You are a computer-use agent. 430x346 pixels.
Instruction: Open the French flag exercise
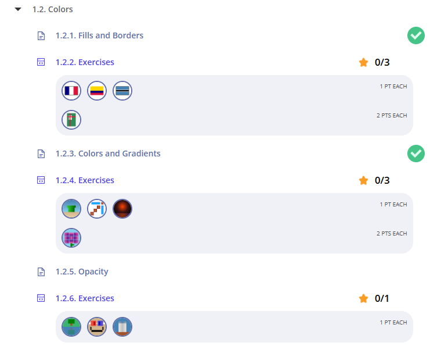click(x=71, y=91)
